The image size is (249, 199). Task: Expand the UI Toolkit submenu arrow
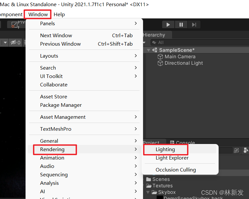tap(136, 76)
